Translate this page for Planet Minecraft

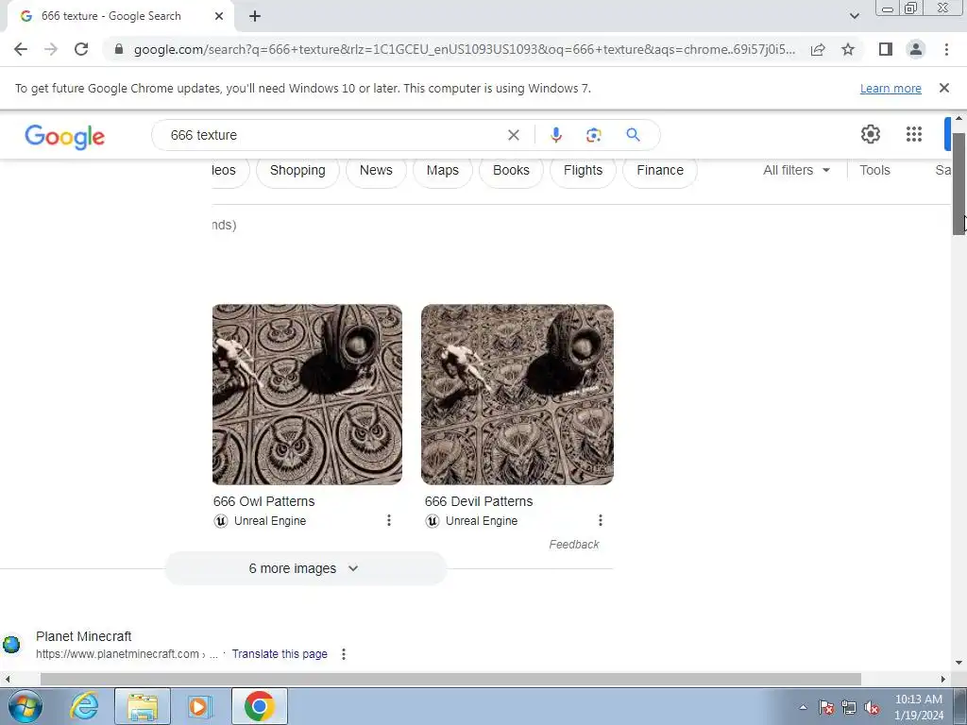280,654
